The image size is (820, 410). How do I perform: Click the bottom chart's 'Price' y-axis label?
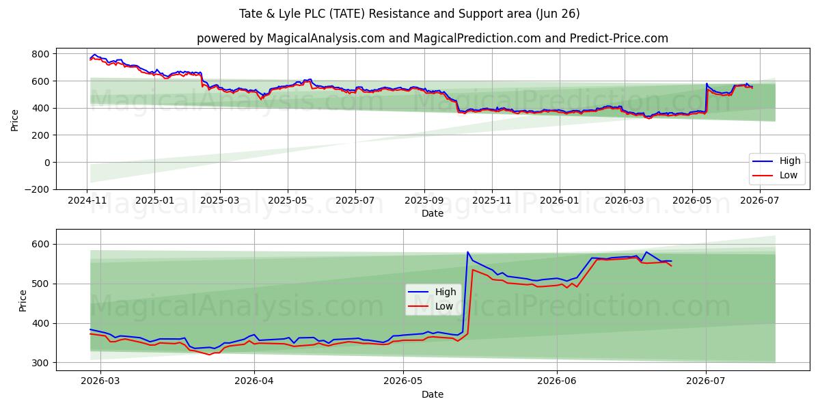coord(23,300)
